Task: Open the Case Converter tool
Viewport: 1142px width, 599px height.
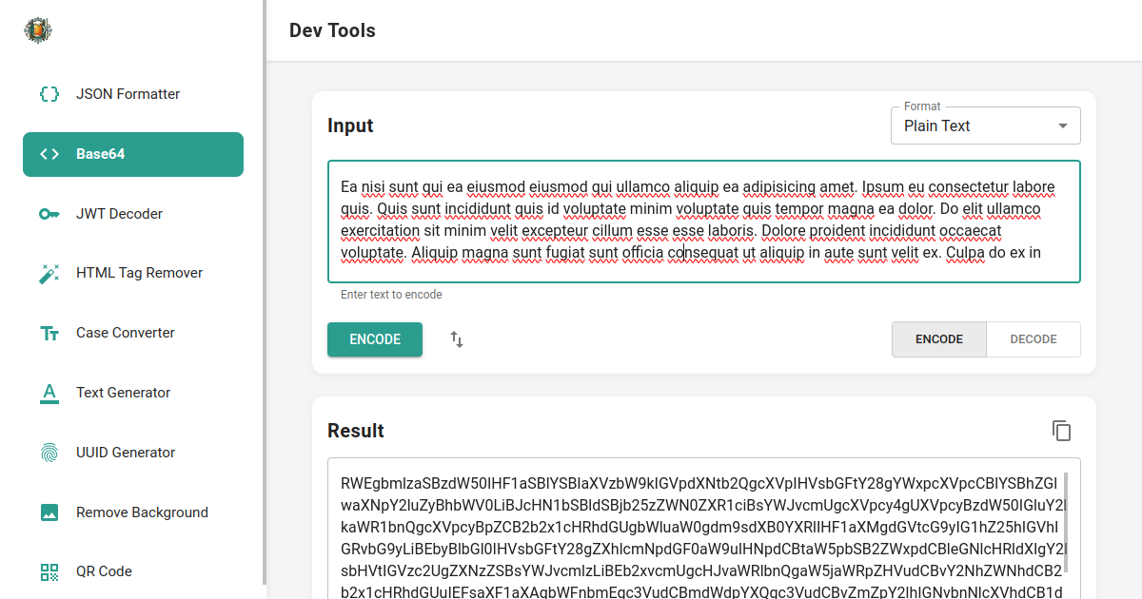Action: 125,333
